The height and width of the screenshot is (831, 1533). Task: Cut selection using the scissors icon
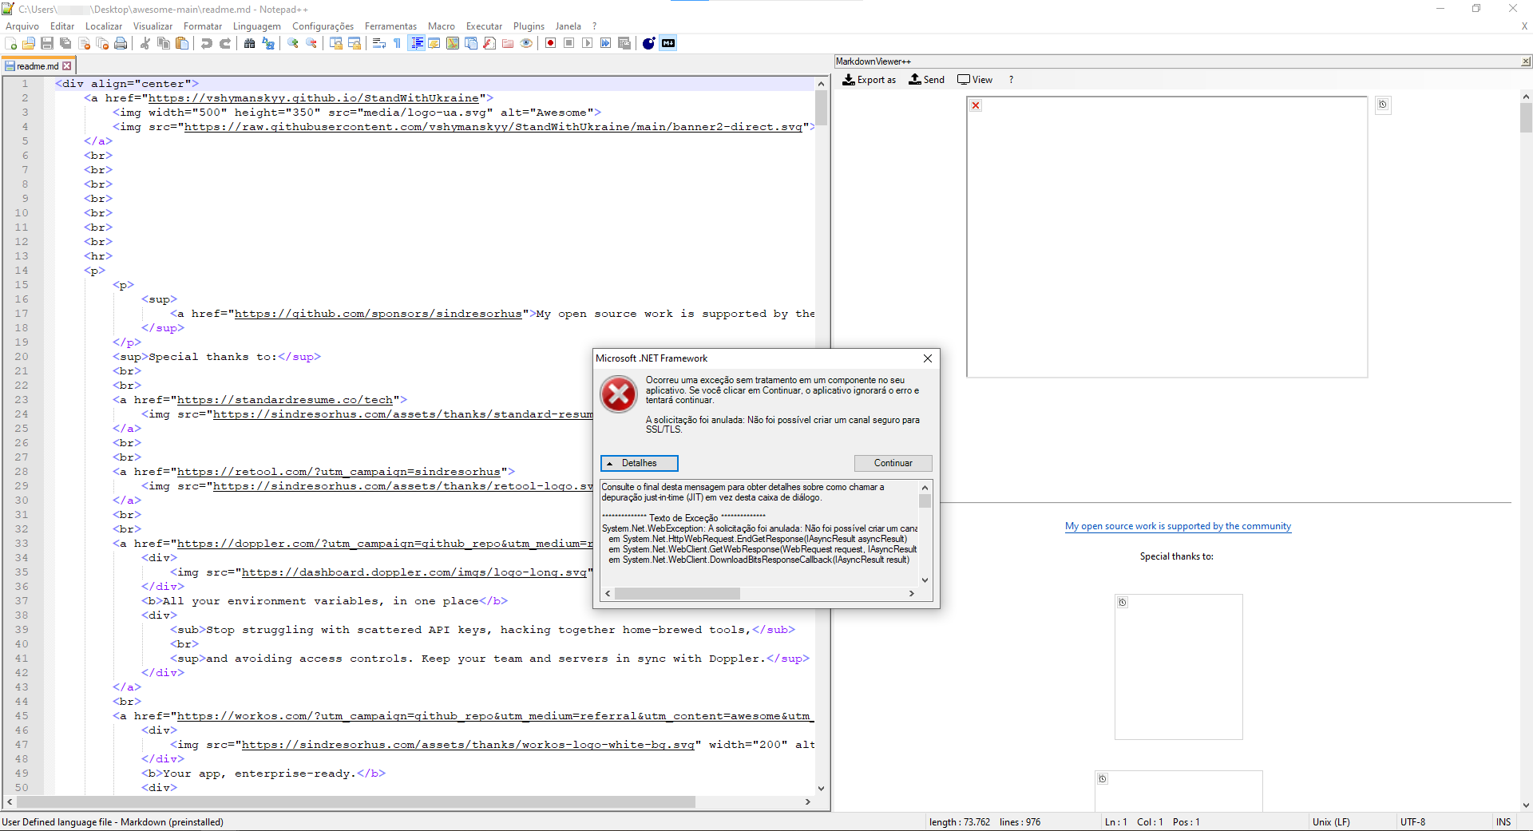click(x=145, y=43)
